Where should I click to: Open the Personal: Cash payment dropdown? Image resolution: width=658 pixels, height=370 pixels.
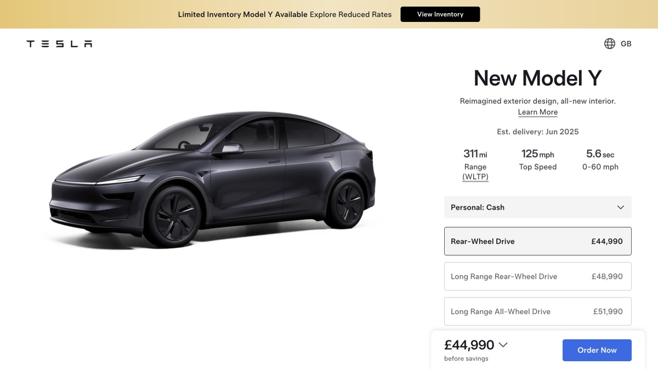coord(538,207)
